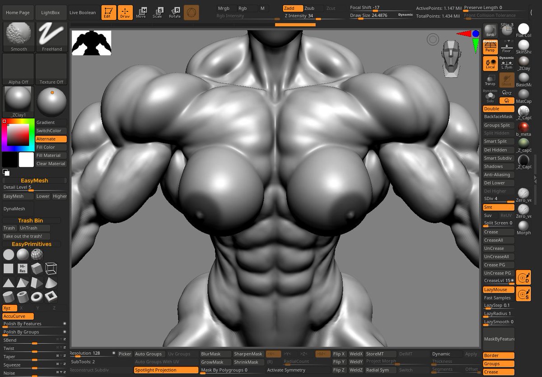542x377 pixels.
Task: Collapse the Trash Bin section header
Action: 31,221
